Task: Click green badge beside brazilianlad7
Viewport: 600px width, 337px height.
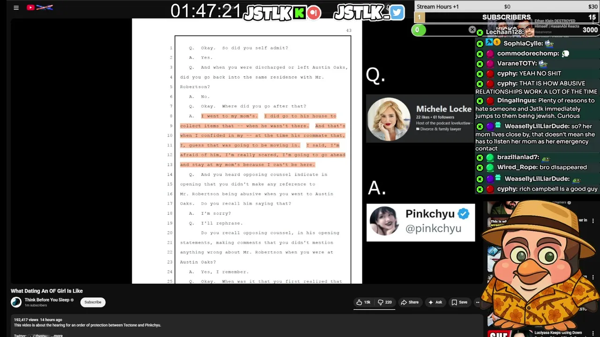Action: [x=490, y=158]
